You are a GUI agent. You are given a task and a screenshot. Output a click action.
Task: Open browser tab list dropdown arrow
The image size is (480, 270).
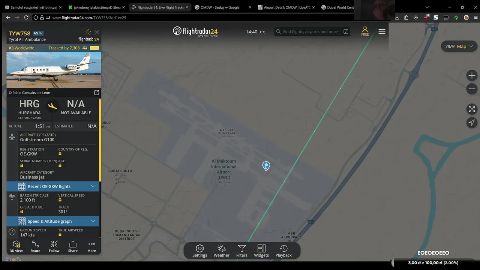point(427,7)
